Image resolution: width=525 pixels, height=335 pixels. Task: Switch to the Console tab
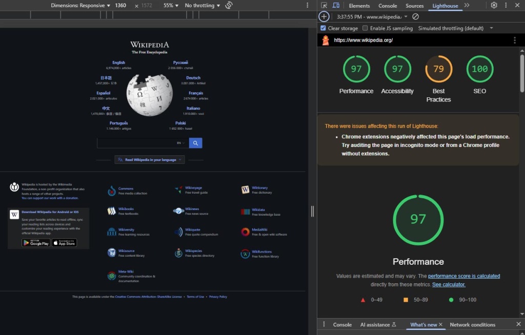[388, 6]
